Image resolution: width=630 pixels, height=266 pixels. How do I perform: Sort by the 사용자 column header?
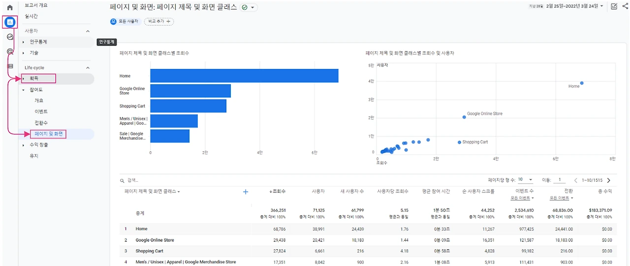click(318, 191)
